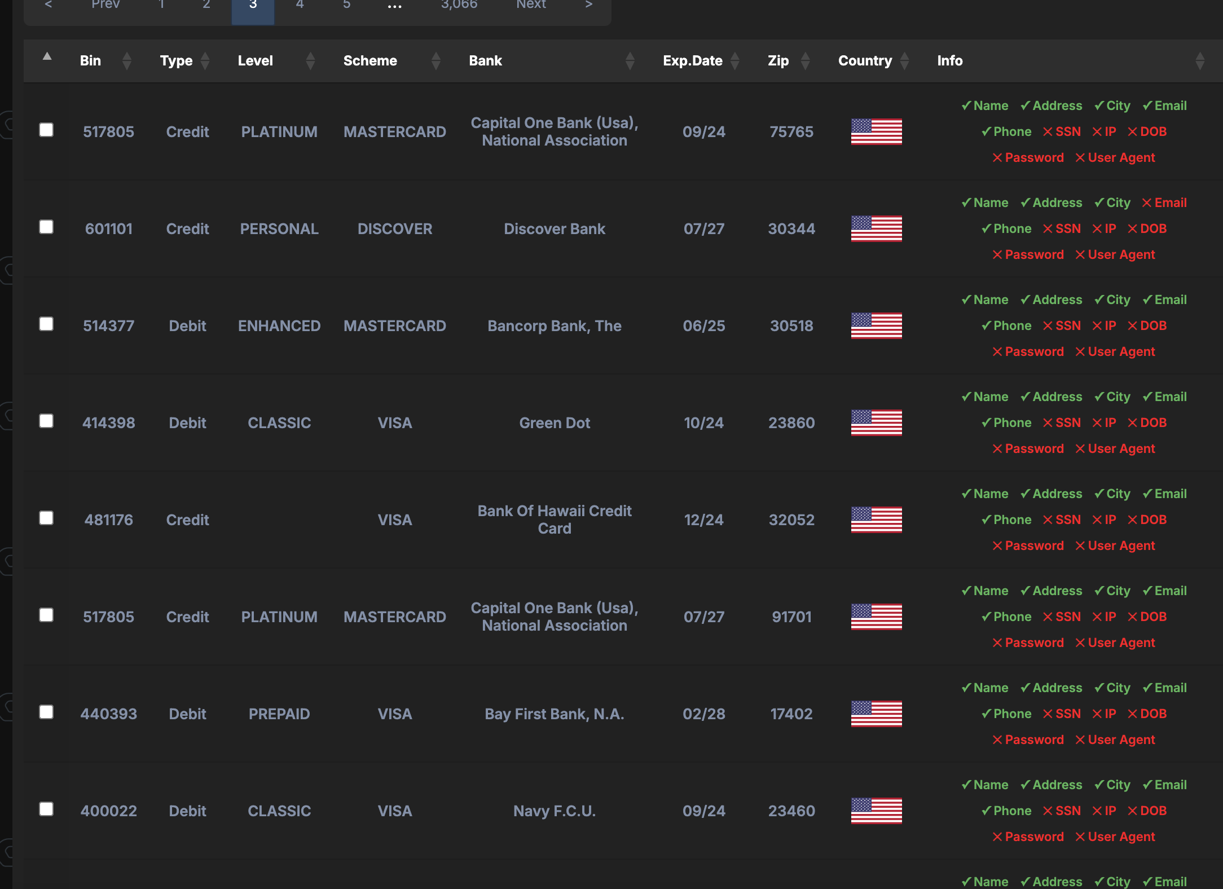
Task: Click expiry date 06/25
Action: click(704, 326)
